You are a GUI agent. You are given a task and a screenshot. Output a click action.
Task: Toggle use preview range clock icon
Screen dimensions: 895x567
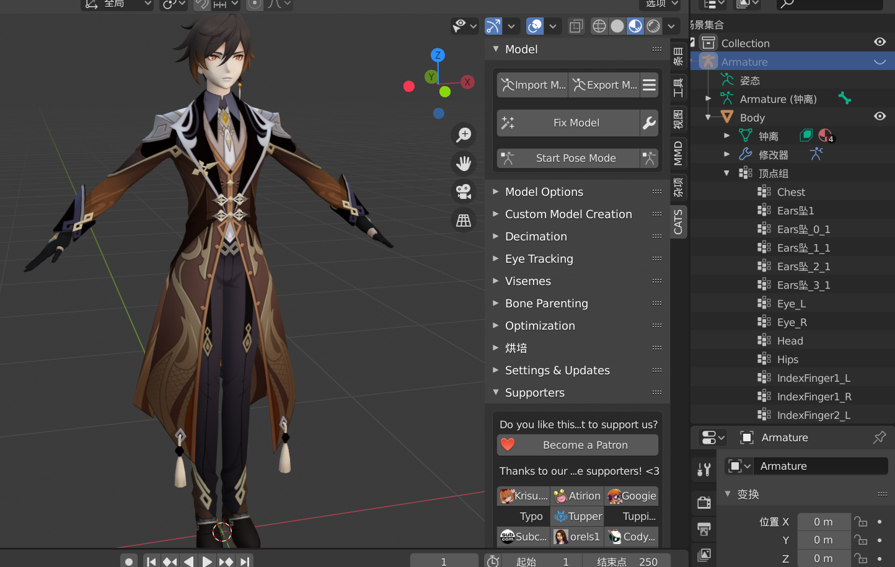[493, 561]
